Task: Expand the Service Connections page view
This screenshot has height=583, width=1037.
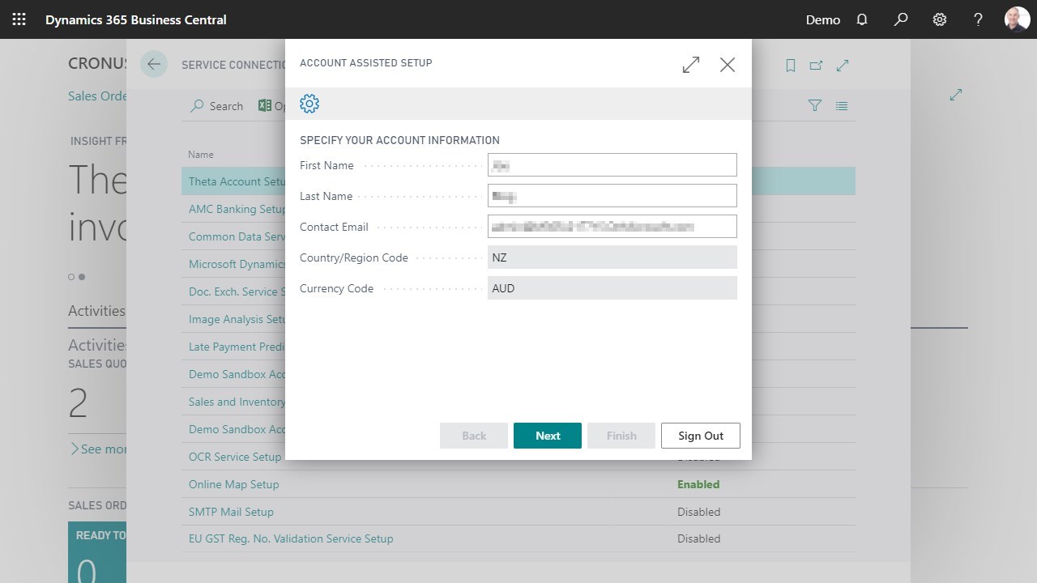Action: pos(843,66)
